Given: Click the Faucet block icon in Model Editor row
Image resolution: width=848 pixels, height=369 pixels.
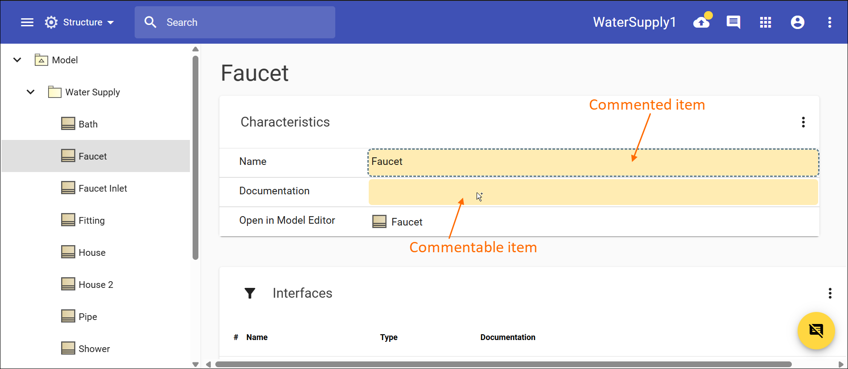Looking at the screenshot, I should point(379,222).
